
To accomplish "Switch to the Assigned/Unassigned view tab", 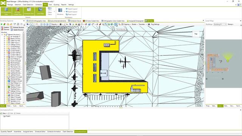I will pos(135,21).
